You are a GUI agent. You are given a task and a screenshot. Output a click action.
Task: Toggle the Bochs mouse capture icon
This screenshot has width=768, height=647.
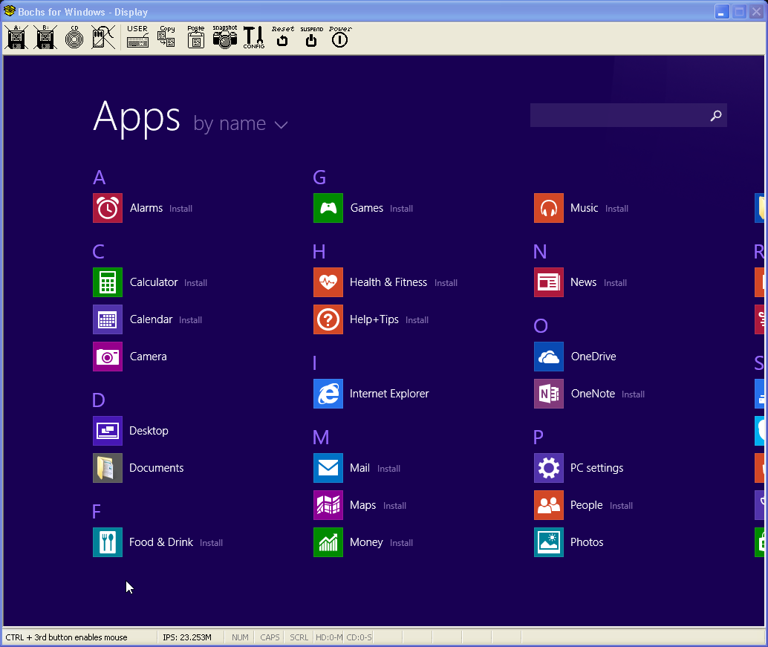click(x=103, y=37)
